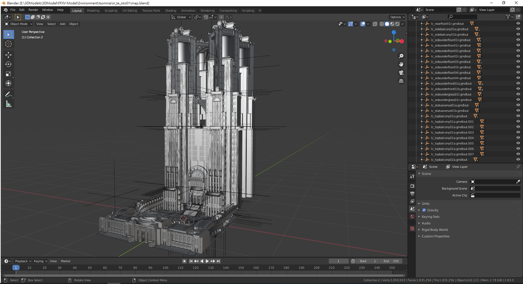
Task: Switch to the Modeling workspace tab
Action: (x=93, y=10)
